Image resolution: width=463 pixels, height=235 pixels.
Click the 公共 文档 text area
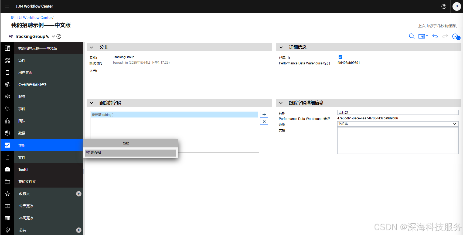(x=191, y=81)
